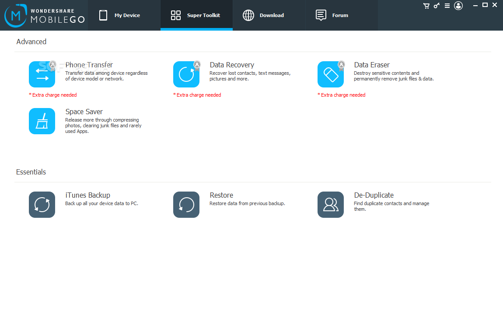Click 'Extra charge needed' under Phone Transfer

[x=53, y=95]
